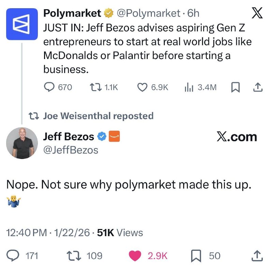Repost the Polymarket post
The image size is (270, 273).
pyautogui.click(x=94, y=87)
